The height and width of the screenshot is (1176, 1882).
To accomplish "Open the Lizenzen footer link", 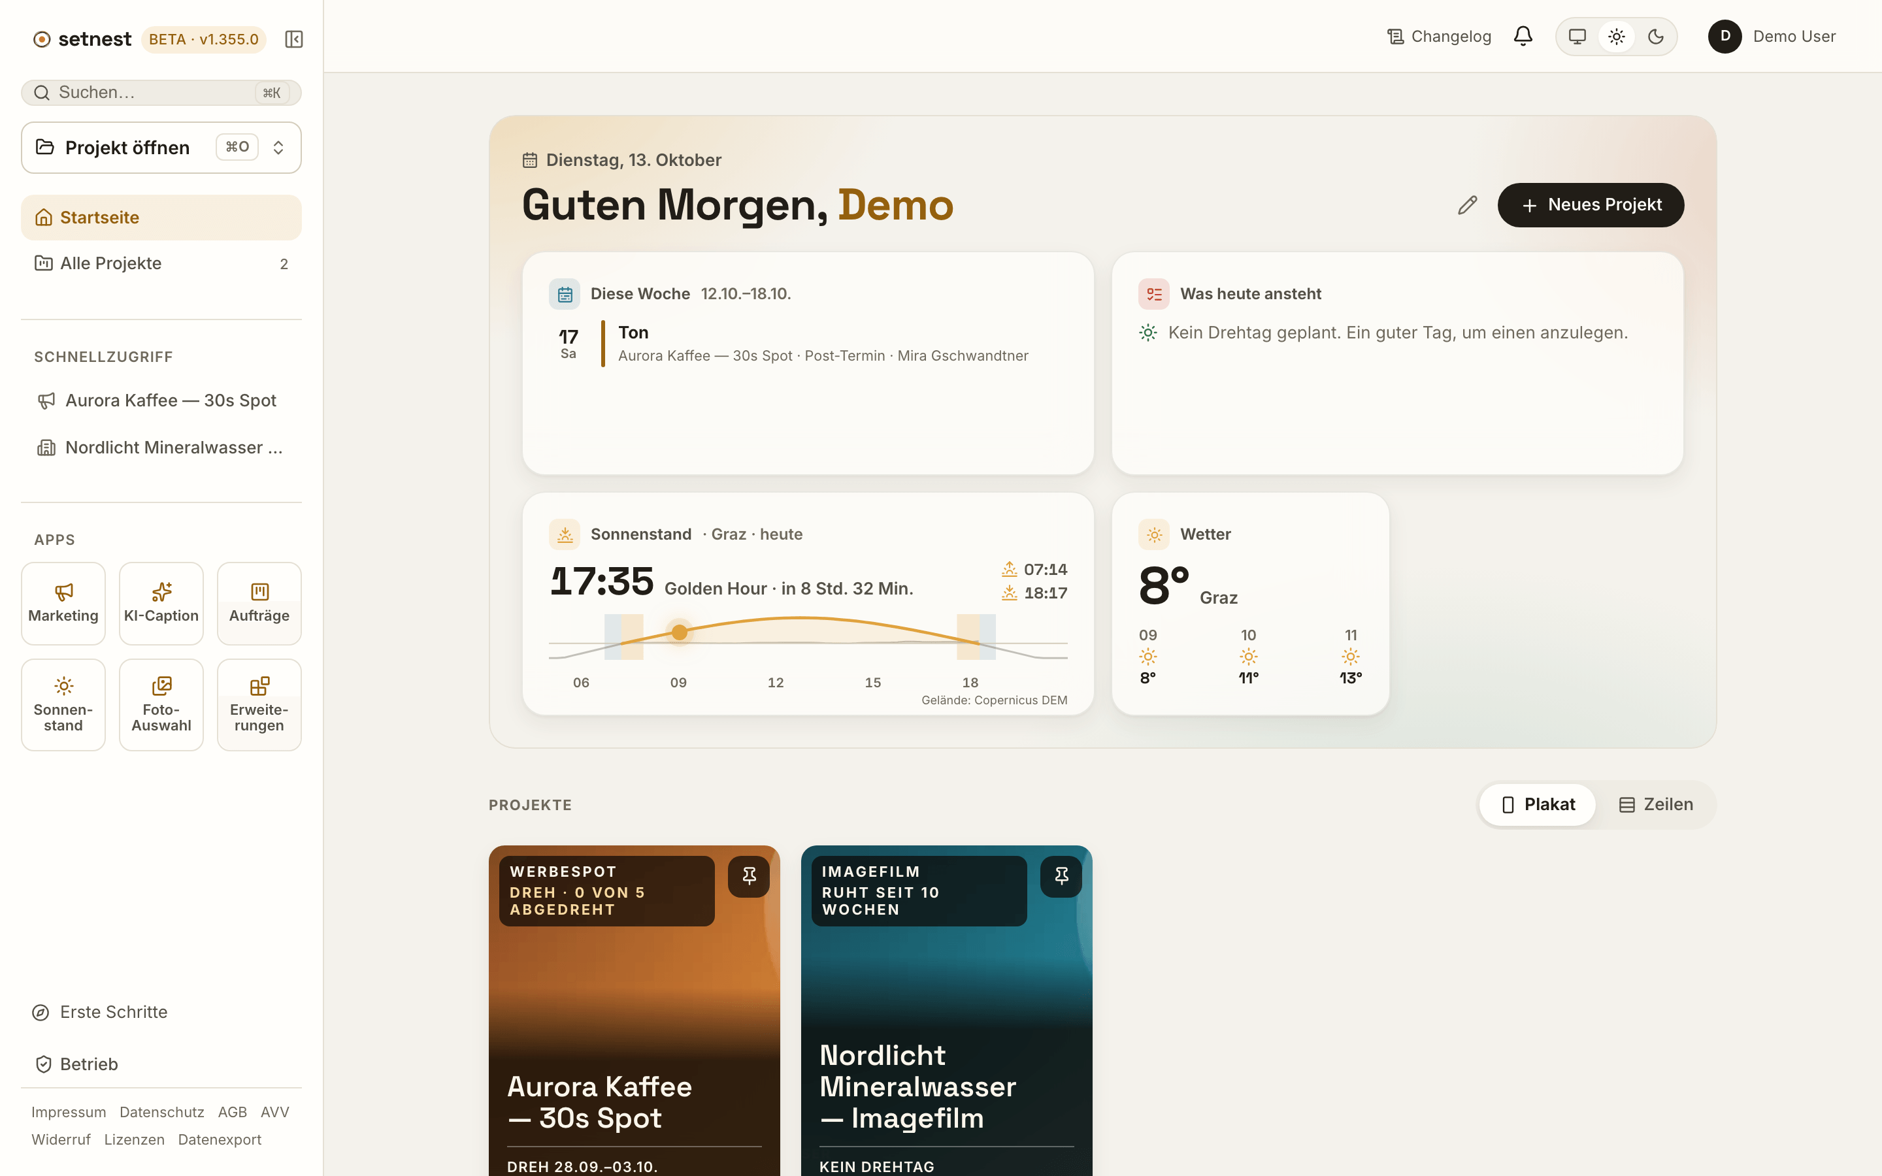I will [x=135, y=1139].
